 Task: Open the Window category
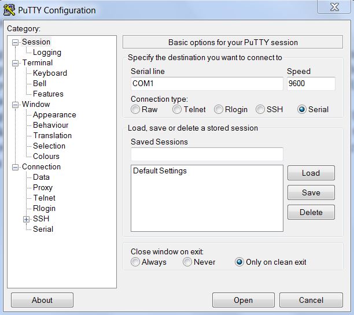(x=36, y=104)
